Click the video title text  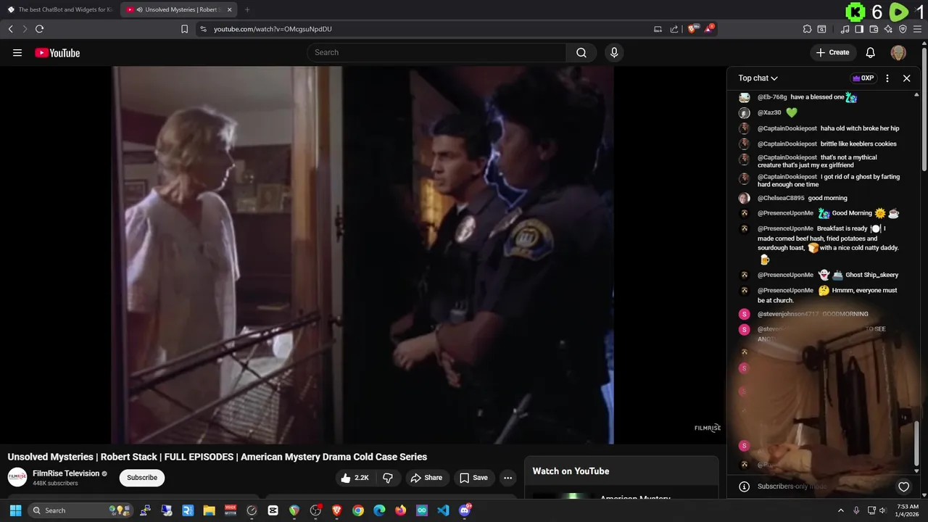tap(217, 457)
